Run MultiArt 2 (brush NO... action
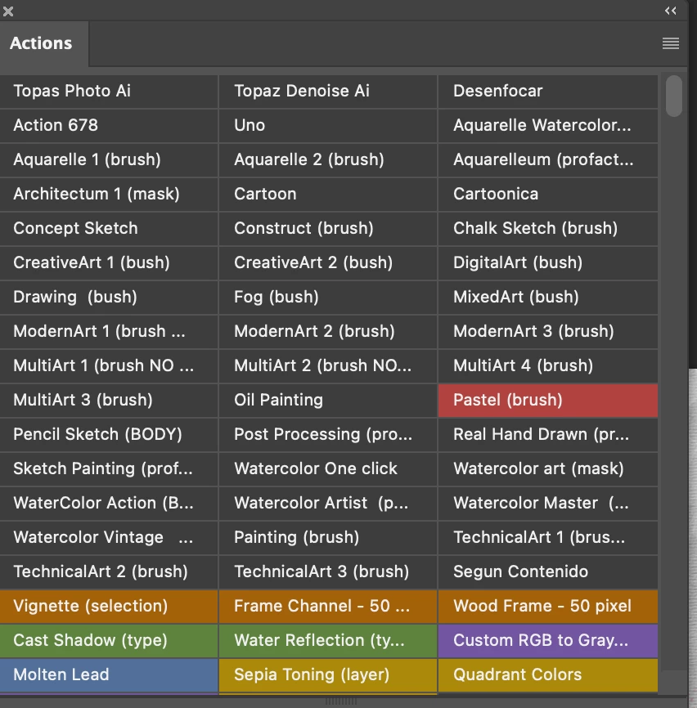This screenshot has height=708, width=697. 328,365
